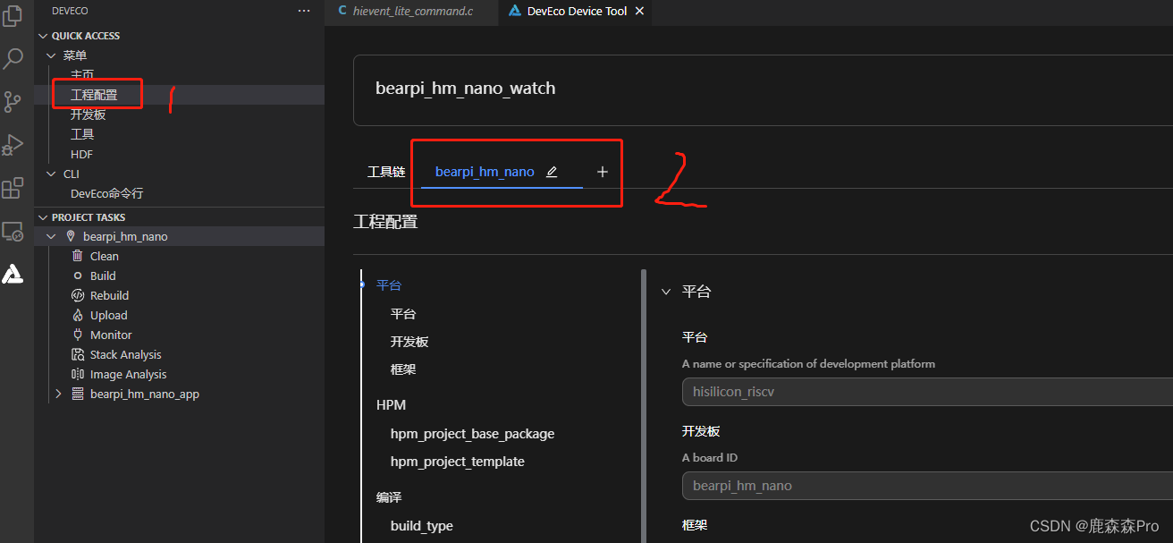Screen dimensions: 1173x543
Task: Jump to 框架 in settings outline
Action: [x=403, y=369]
